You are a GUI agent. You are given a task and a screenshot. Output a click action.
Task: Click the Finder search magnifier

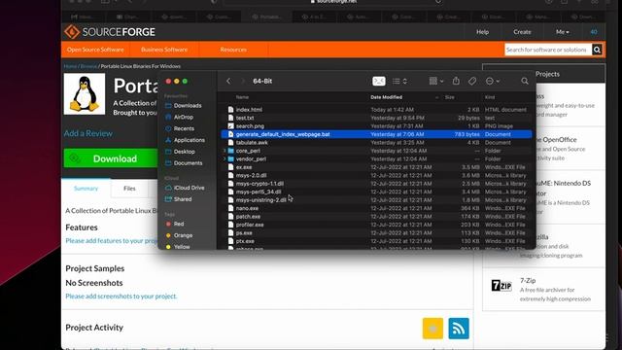coord(525,81)
